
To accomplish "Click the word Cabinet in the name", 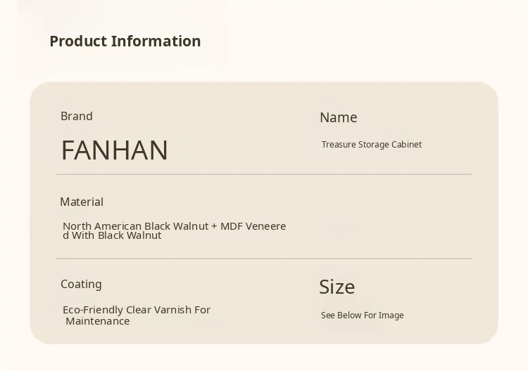I will (x=406, y=145).
